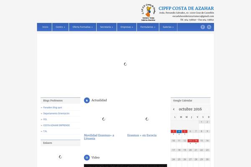251x167 pixels.
Task: Select calendar day 27
Action: 190,159
